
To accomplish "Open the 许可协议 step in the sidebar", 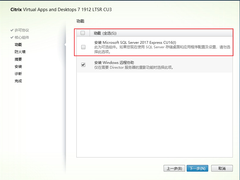I will pos(22,30).
